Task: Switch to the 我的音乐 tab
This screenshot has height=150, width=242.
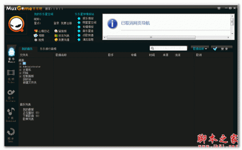Action: click(27, 49)
